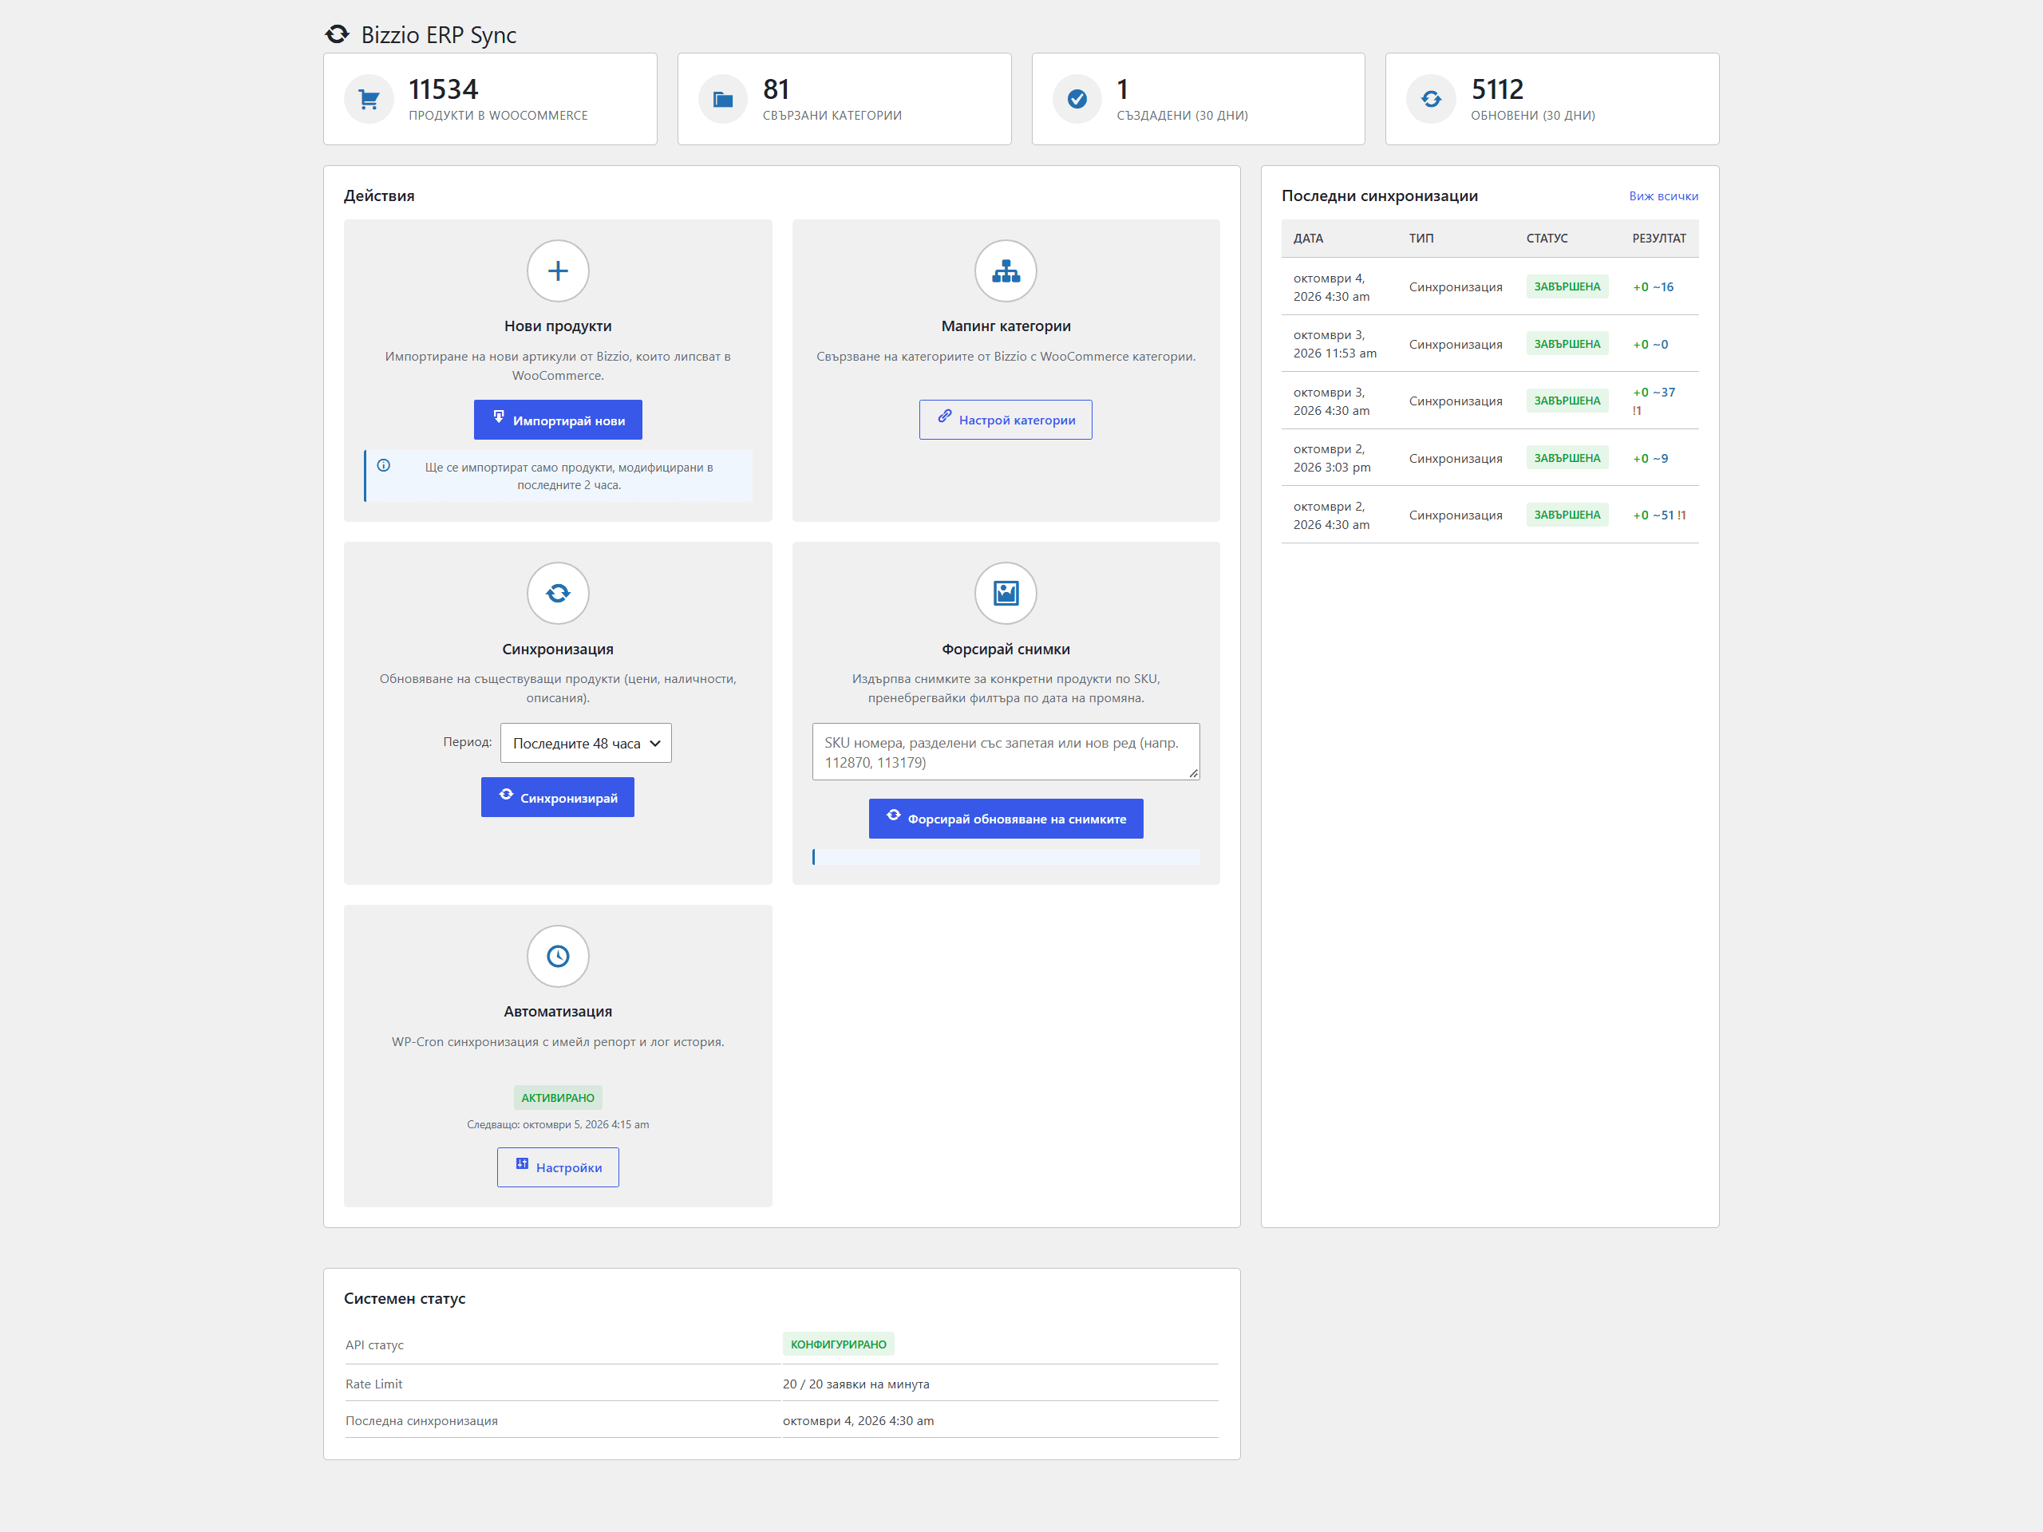This screenshot has height=1532, width=2043.
Task: Click the 81 linked categories count
Action: click(x=776, y=89)
